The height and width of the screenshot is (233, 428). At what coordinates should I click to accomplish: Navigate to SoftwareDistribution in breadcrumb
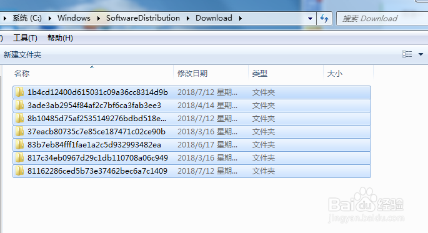pyautogui.click(x=143, y=18)
